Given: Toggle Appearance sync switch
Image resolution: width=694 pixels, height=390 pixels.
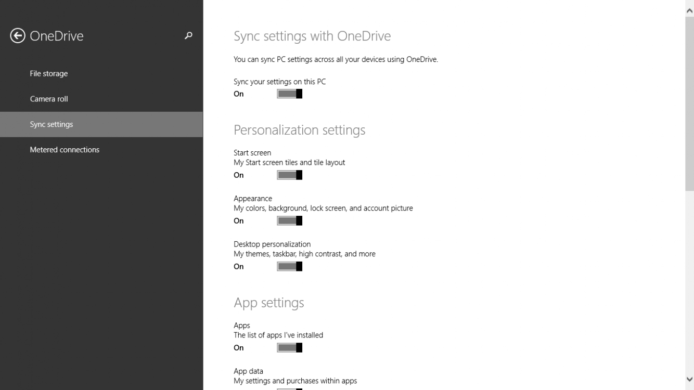Looking at the screenshot, I should click(289, 220).
